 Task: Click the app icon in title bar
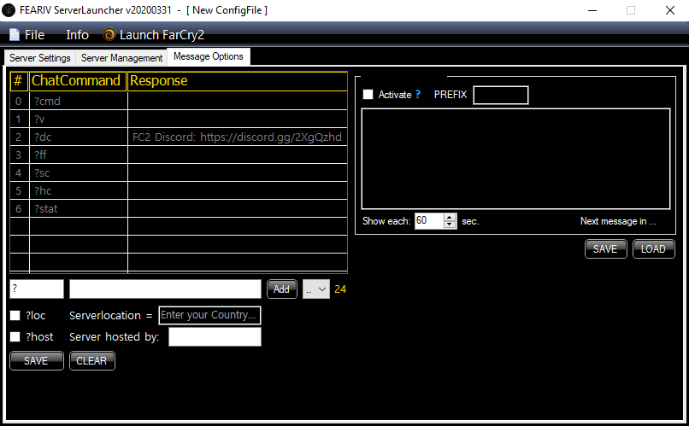pos(10,10)
